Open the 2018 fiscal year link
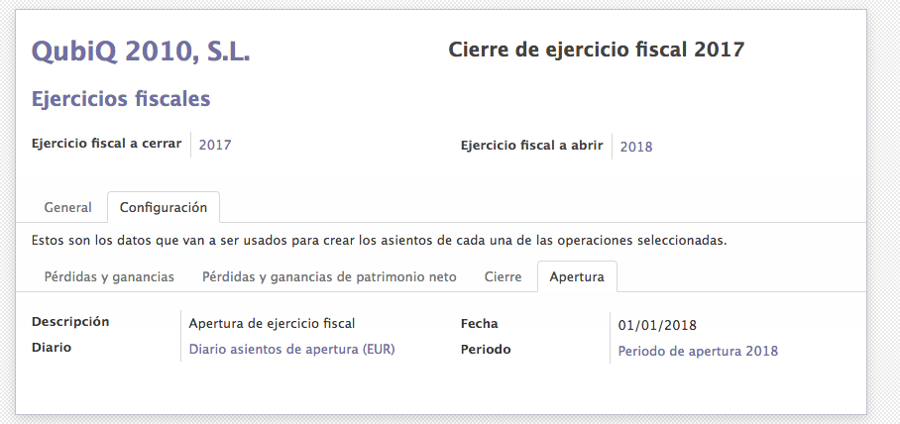The width and height of the screenshot is (900, 424). pyautogui.click(x=636, y=147)
